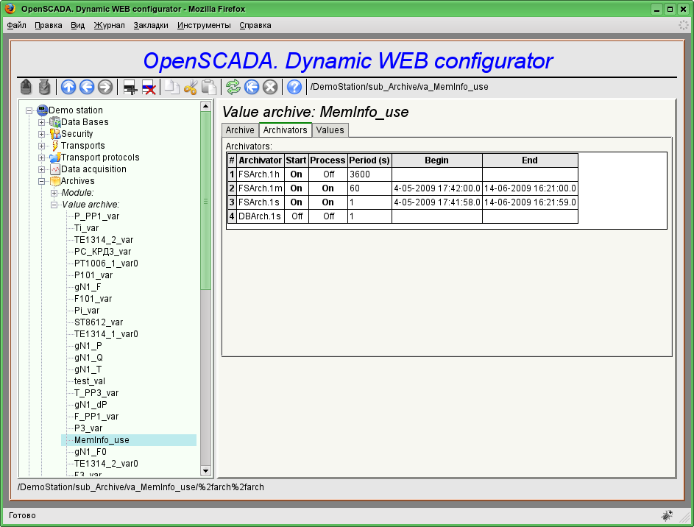Click the grayed forward arrow icon
The width and height of the screenshot is (694, 527).
[105, 87]
